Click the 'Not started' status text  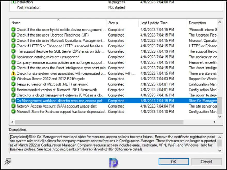click(x=117, y=7)
